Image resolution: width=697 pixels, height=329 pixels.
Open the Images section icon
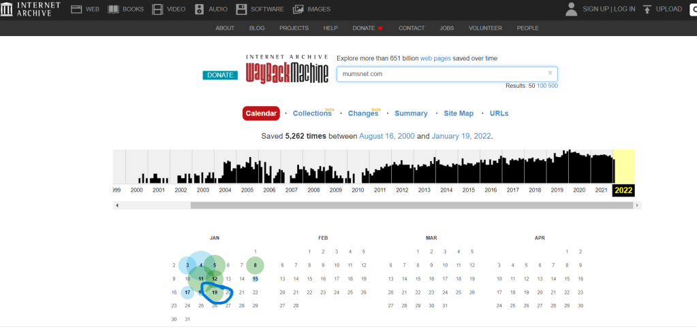click(x=298, y=10)
